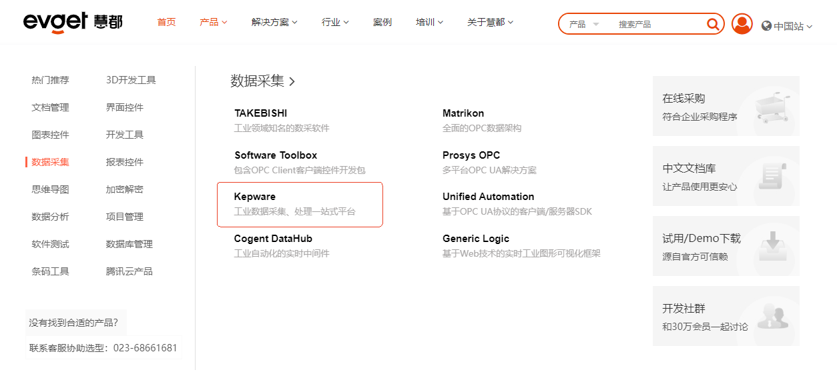The width and height of the screenshot is (837, 372).
Task: Click the 开发社群 card title
Action: [683, 309]
